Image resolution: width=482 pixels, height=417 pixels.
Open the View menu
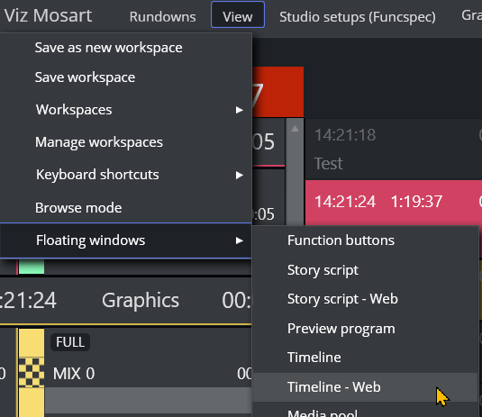coord(238,14)
